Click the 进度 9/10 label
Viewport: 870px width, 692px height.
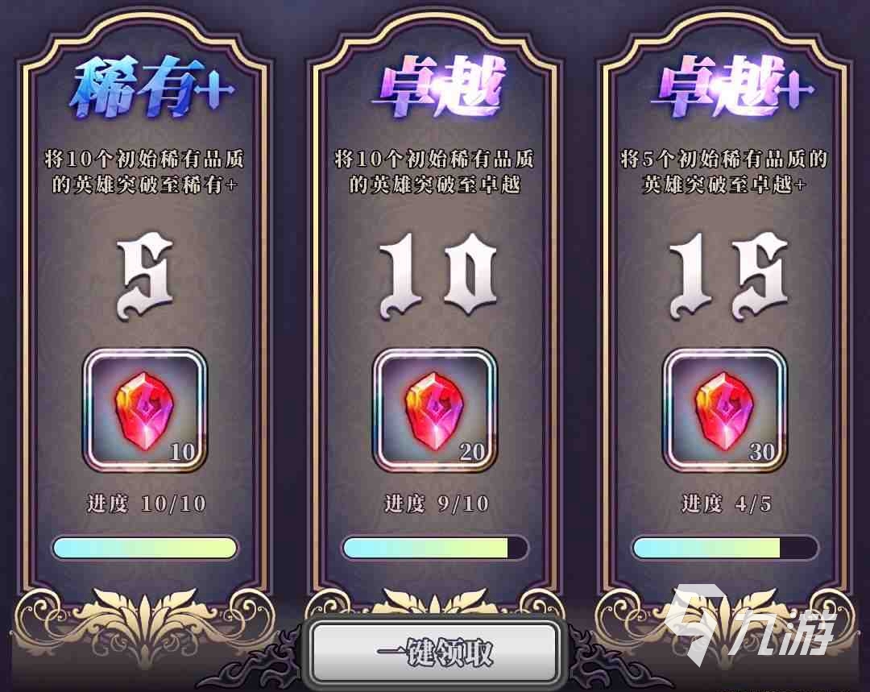coord(437,503)
